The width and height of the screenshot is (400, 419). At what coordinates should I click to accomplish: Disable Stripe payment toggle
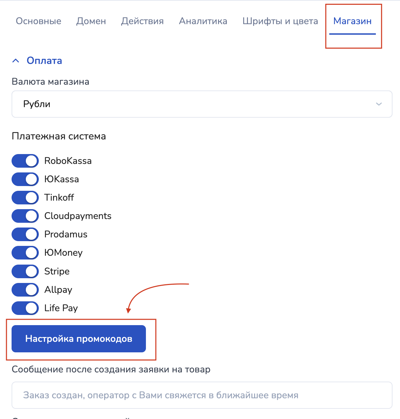point(25,271)
